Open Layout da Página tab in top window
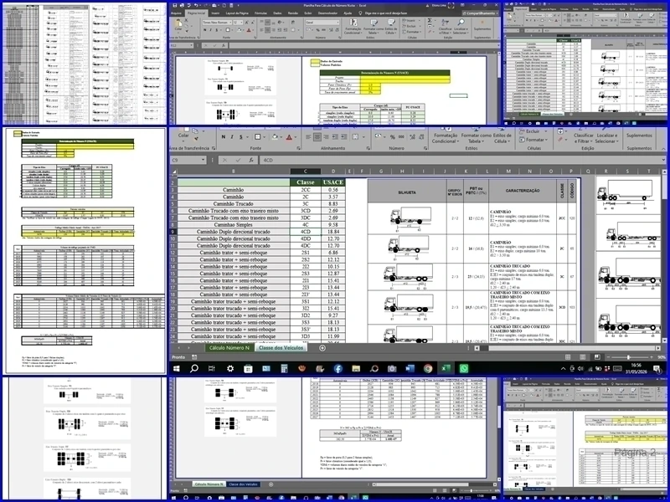Viewport: 670px width, 502px height. click(237, 13)
